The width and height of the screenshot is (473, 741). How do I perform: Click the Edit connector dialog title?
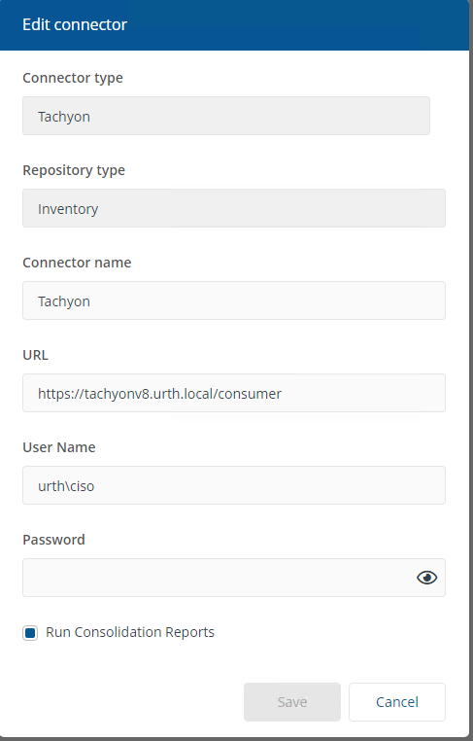pyautogui.click(x=75, y=24)
